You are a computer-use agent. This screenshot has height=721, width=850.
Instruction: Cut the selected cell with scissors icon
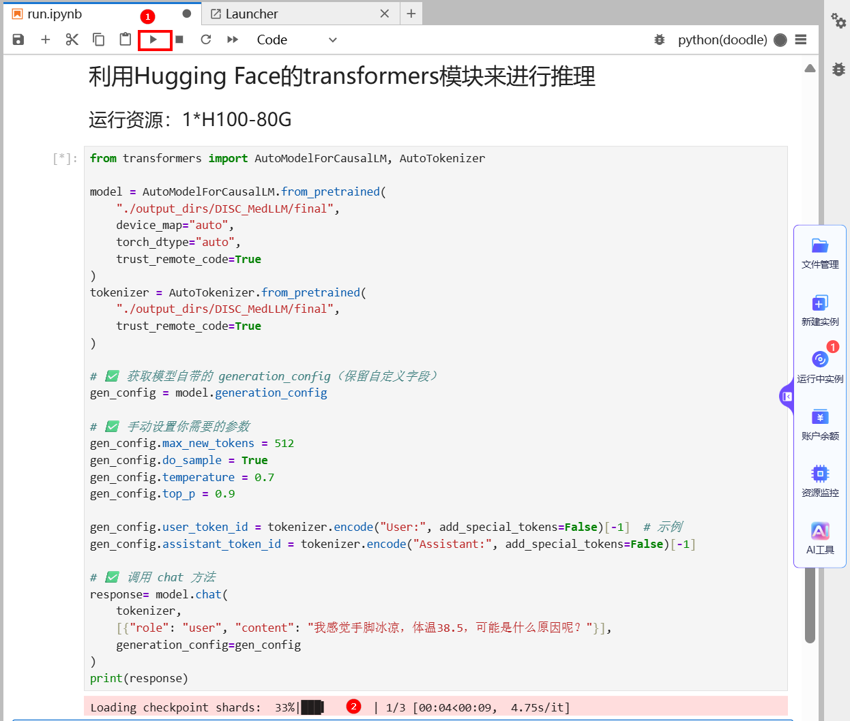(x=72, y=40)
